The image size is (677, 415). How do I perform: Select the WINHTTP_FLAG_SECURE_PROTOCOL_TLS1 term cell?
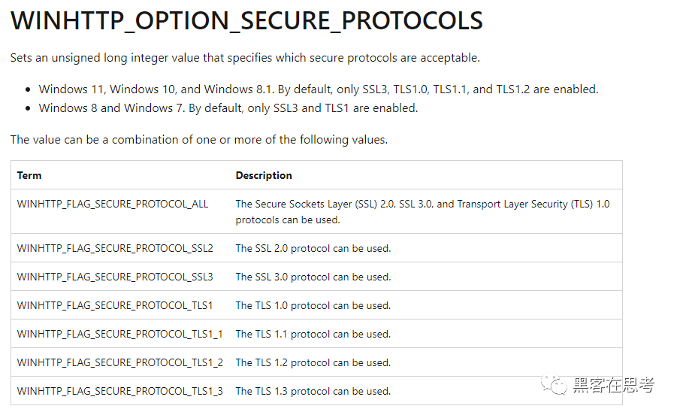pos(115,305)
